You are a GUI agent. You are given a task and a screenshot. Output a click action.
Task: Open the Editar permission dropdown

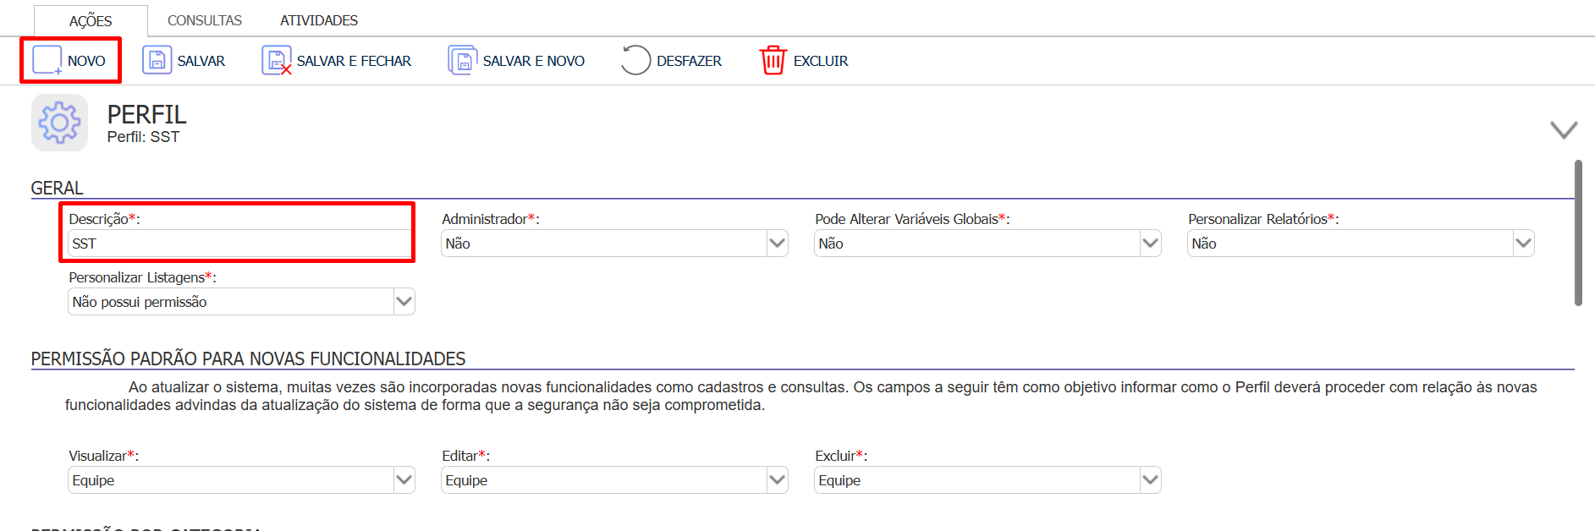(614, 480)
